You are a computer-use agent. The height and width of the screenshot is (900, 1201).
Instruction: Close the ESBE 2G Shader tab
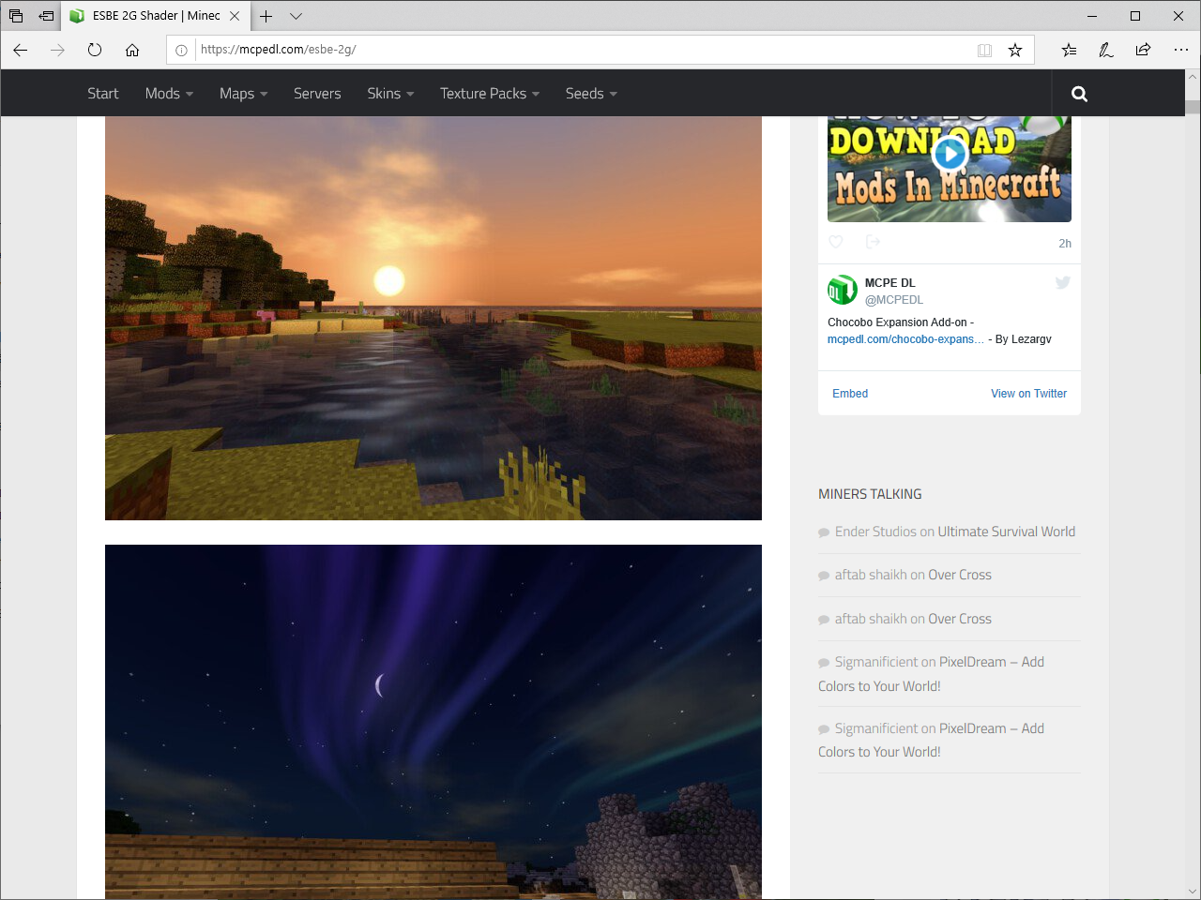point(235,16)
